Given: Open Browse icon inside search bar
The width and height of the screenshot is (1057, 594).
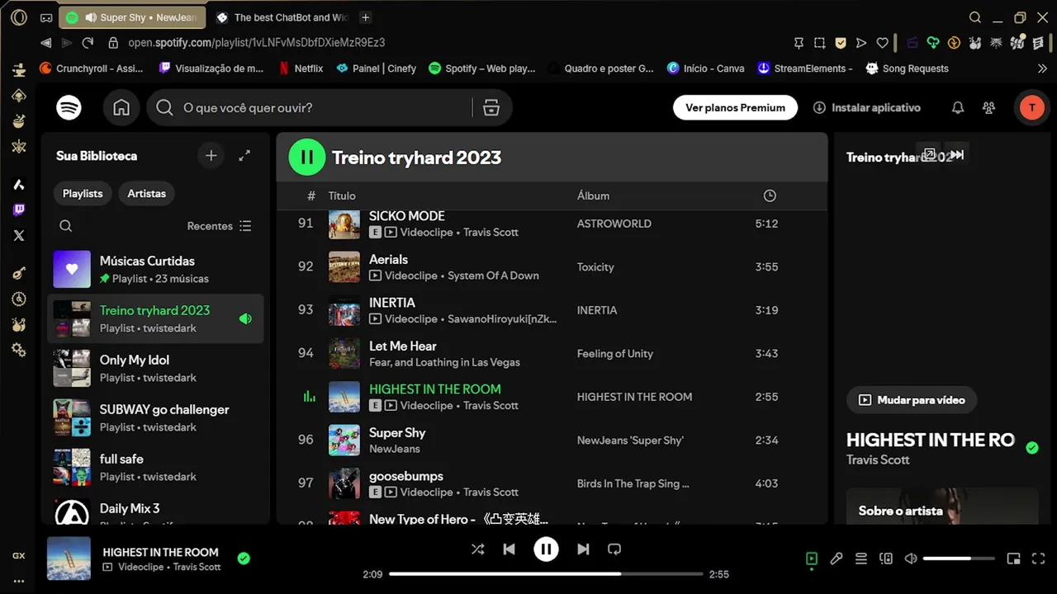Looking at the screenshot, I should click(x=491, y=107).
